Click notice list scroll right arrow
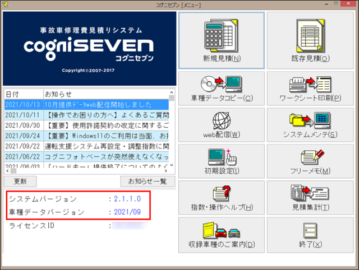 (166, 171)
